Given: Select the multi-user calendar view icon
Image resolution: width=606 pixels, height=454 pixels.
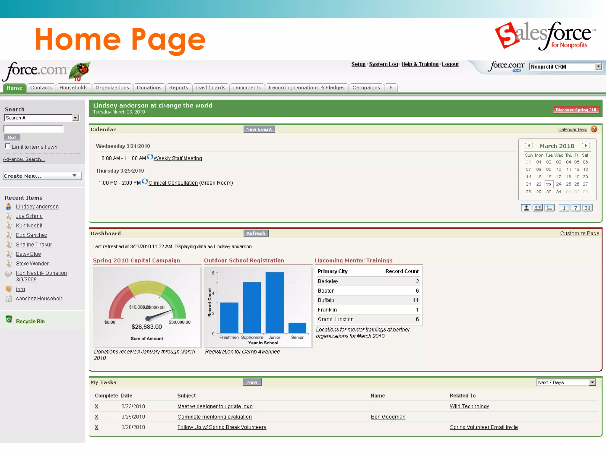Looking at the screenshot, I should tap(538, 208).
